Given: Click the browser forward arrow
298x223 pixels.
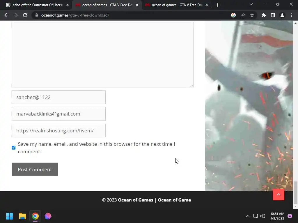Looking at the screenshot, I should [16, 15].
